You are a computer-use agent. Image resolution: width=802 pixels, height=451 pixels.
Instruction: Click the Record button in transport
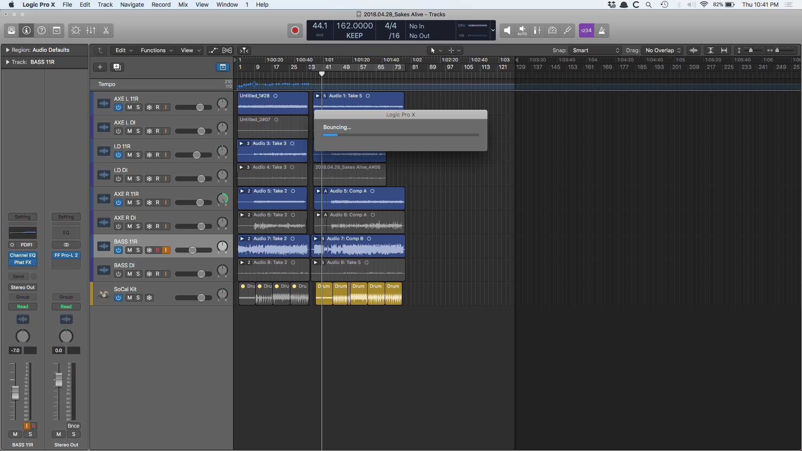(295, 30)
